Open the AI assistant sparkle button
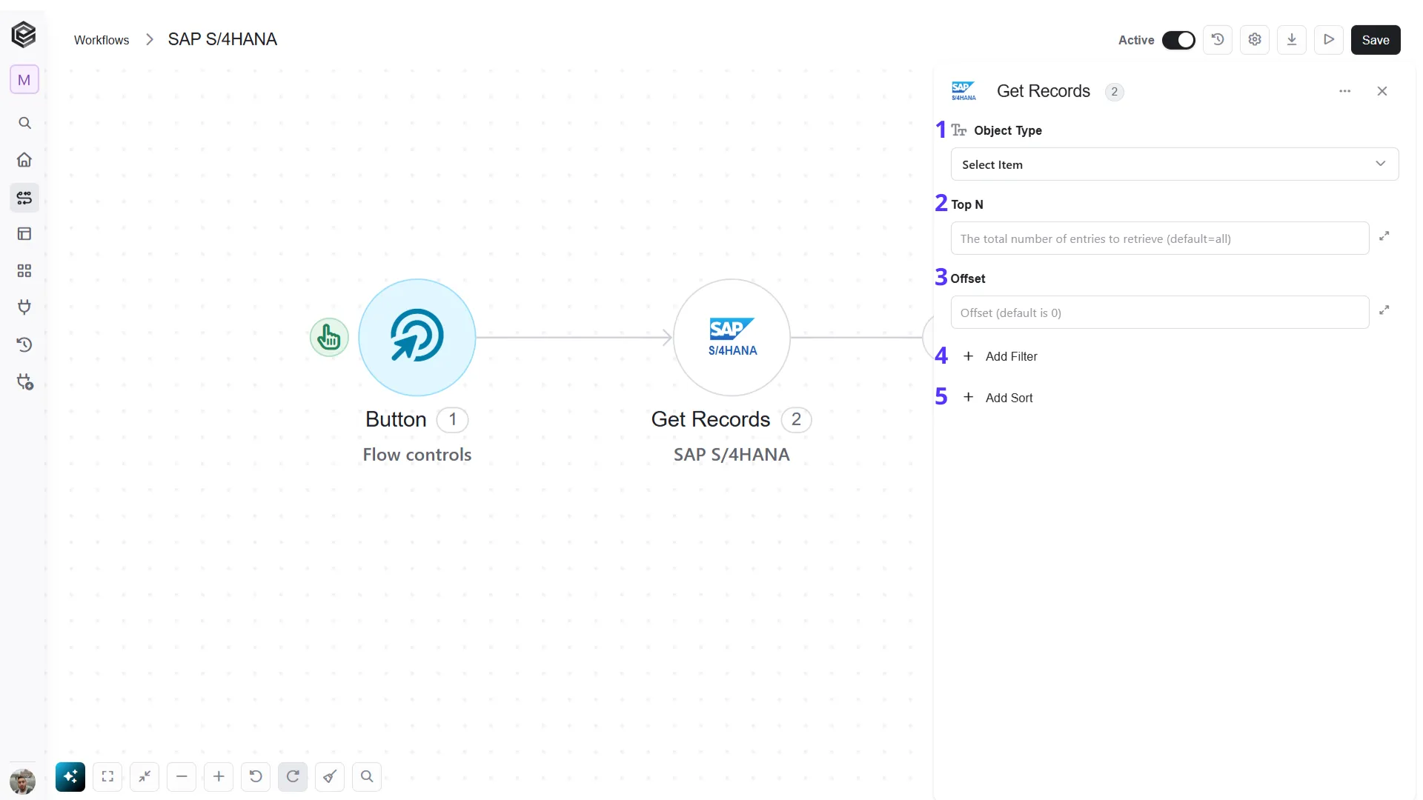Screen dimensions: 1423x800 pyautogui.click(x=70, y=777)
